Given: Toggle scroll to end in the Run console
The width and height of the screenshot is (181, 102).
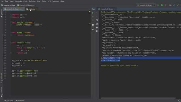Looking at the screenshot, I should point(97,24).
